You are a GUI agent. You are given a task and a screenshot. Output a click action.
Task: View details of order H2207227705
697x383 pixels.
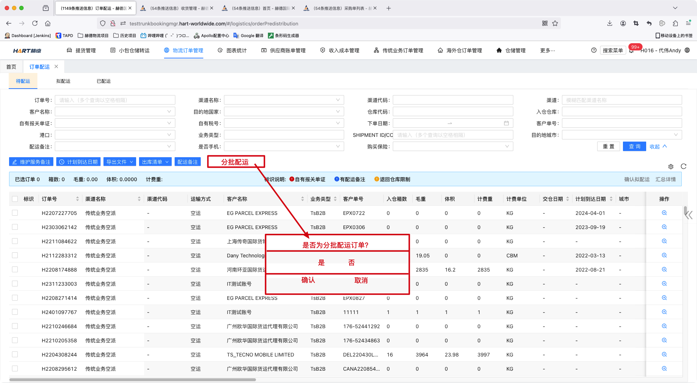click(664, 213)
